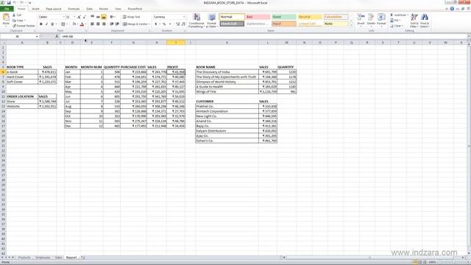Click the Accounting Number Format icon
The image size is (471, 265).
tap(155, 24)
